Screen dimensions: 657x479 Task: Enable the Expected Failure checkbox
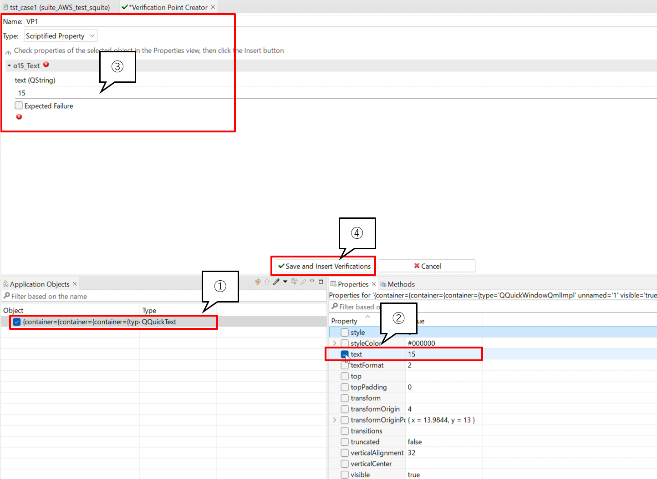point(19,106)
